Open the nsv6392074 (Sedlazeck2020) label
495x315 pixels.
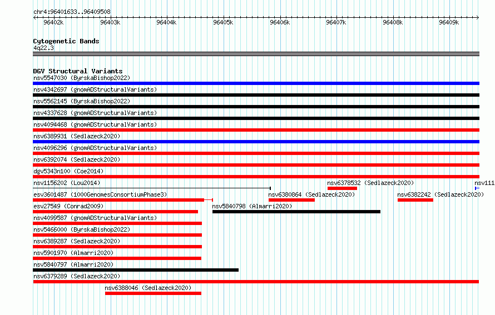click(77, 159)
